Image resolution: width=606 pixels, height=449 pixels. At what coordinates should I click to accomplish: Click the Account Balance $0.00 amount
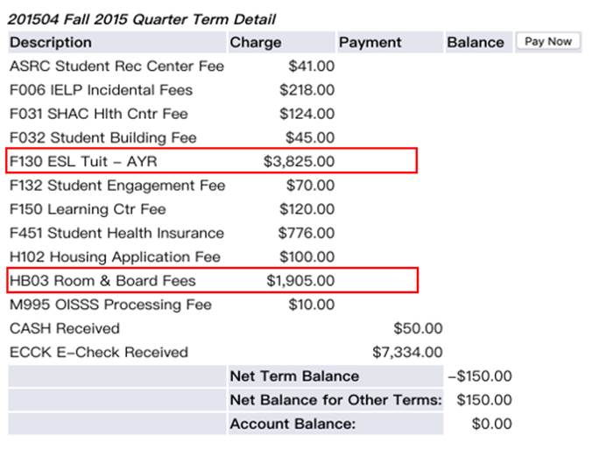[x=492, y=424]
